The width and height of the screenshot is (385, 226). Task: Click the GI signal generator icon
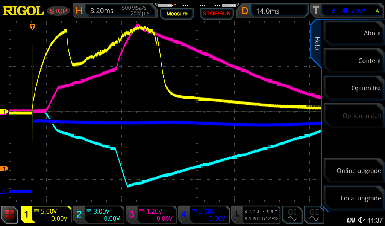coord(292,215)
